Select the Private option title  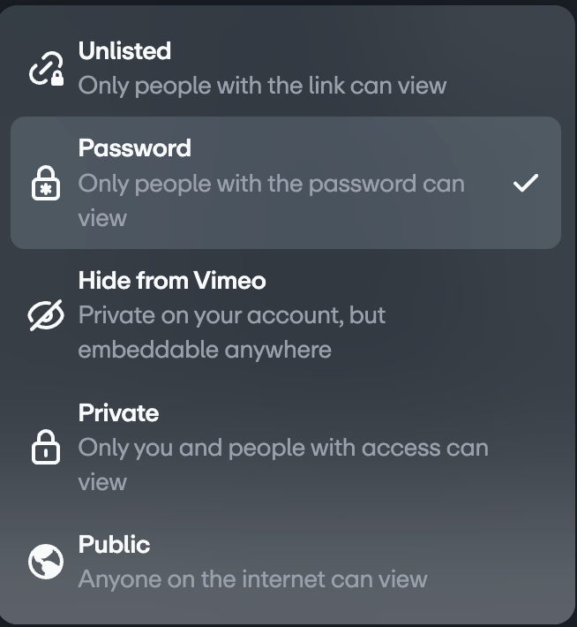tap(118, 412)
